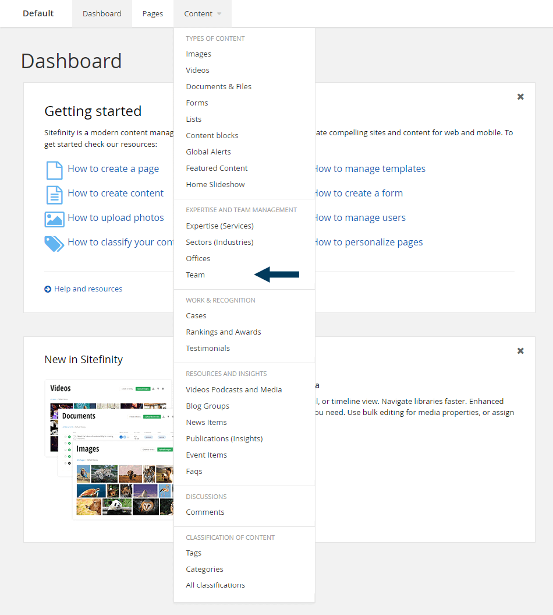Click TYPES OF CONTENT section header
This screenshot has width=553, height=615.
[215, 38]
